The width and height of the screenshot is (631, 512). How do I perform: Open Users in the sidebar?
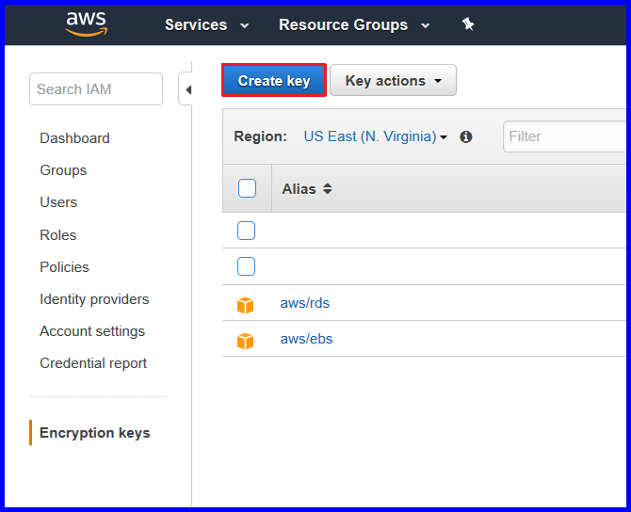point(58,202)
